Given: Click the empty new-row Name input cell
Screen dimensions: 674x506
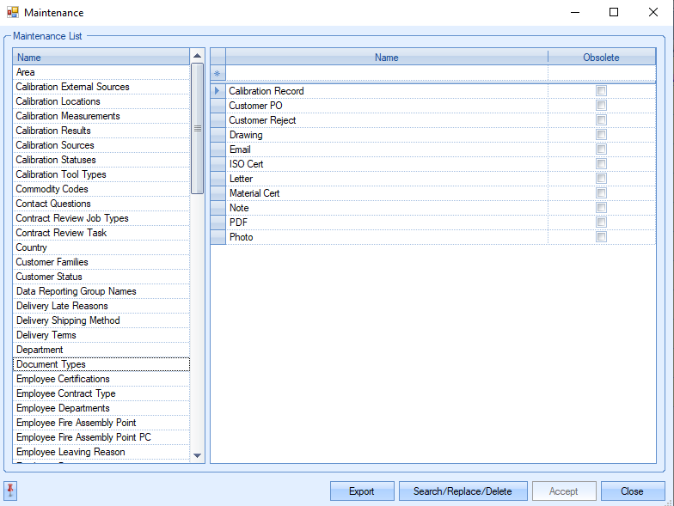Looking at the screenshot, I should click(x=386, y=73).
